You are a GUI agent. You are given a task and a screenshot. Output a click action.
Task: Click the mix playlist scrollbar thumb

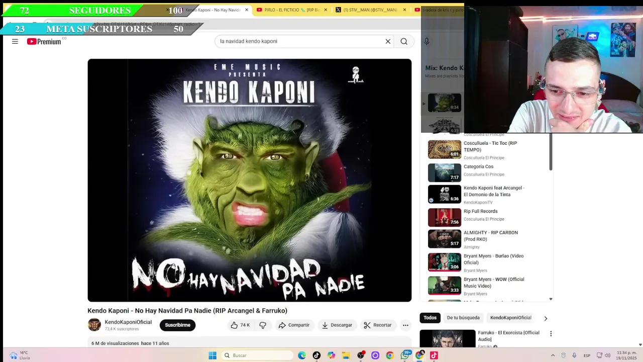point(551,152)
